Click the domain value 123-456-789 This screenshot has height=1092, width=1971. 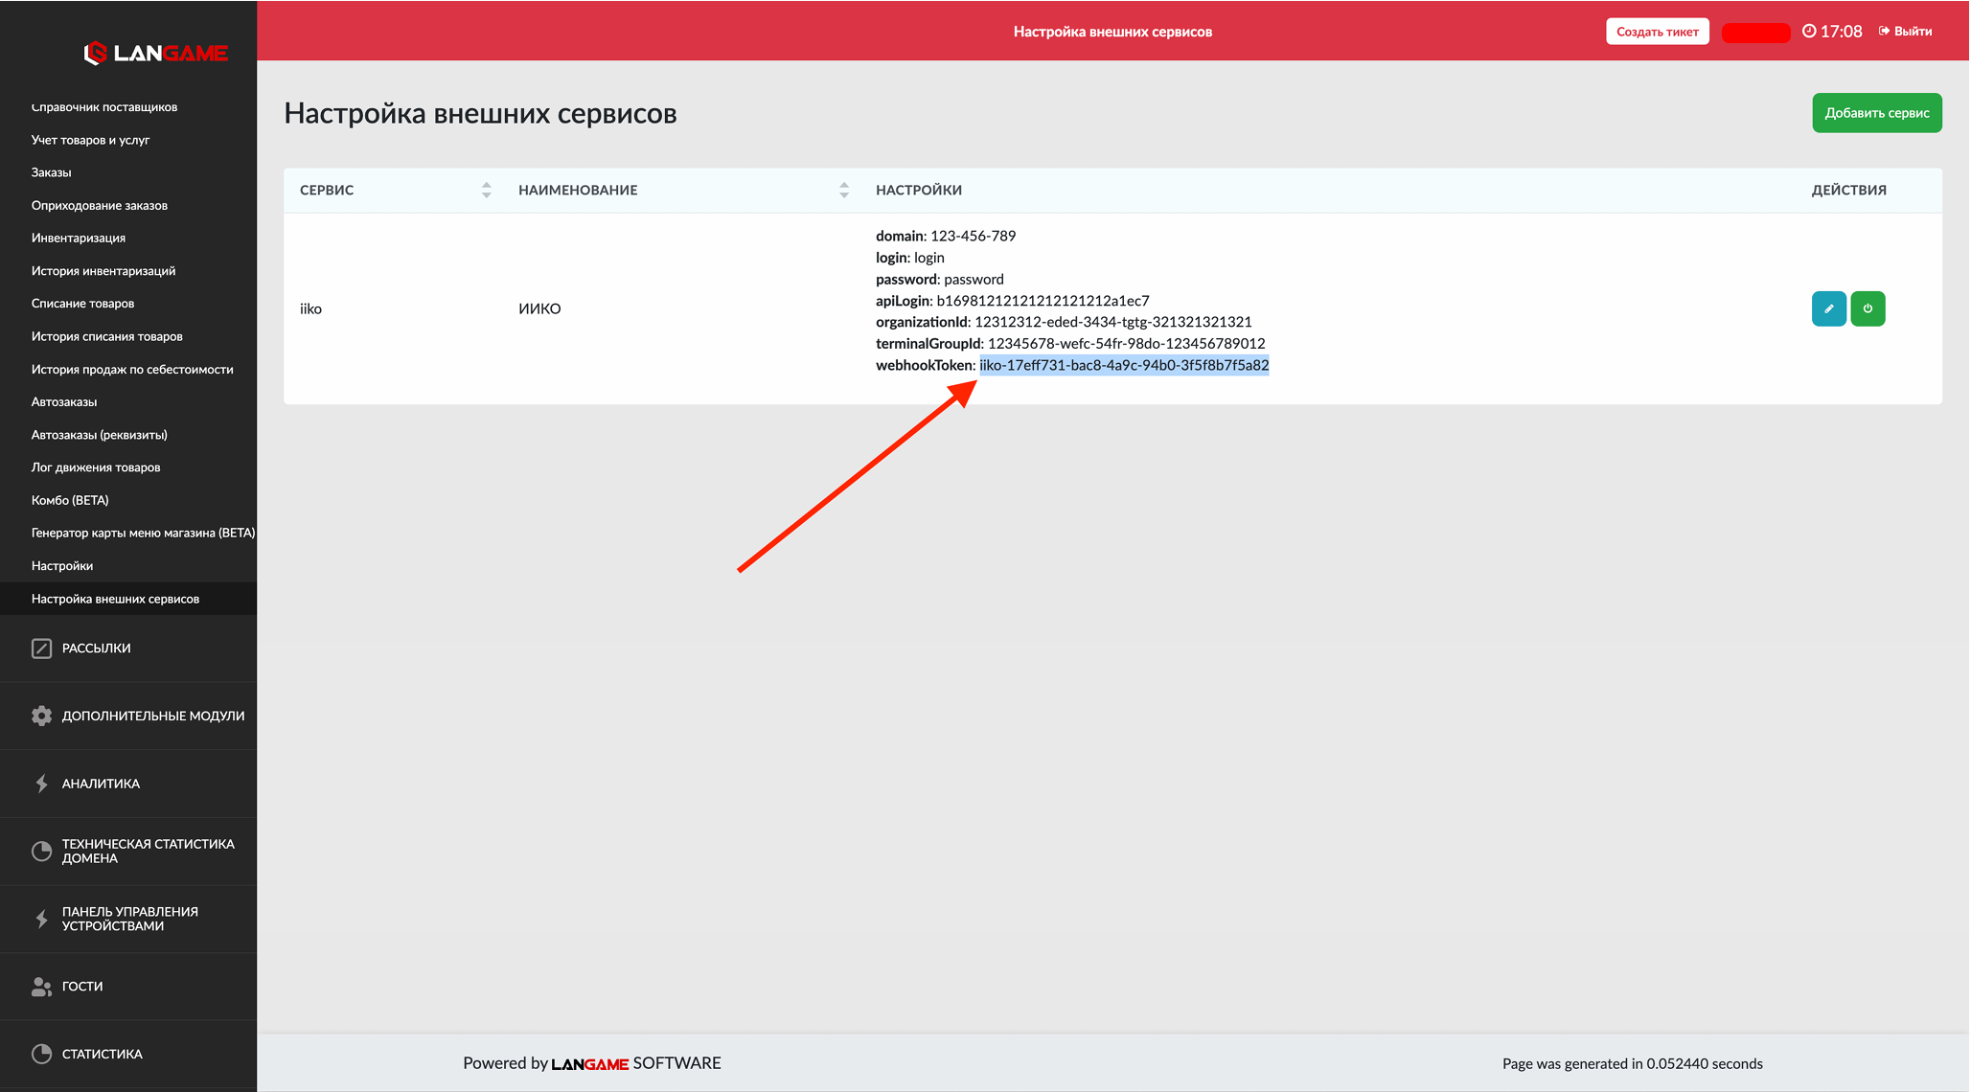973,236
